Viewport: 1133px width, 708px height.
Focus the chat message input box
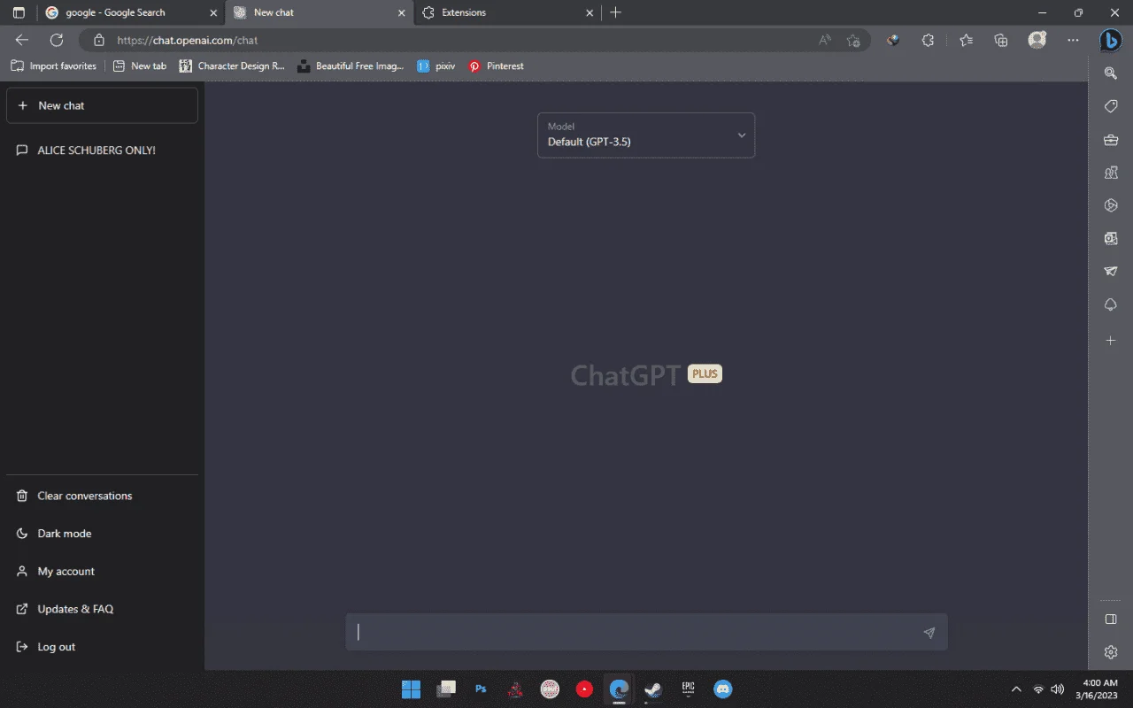(x=646, y=632)
